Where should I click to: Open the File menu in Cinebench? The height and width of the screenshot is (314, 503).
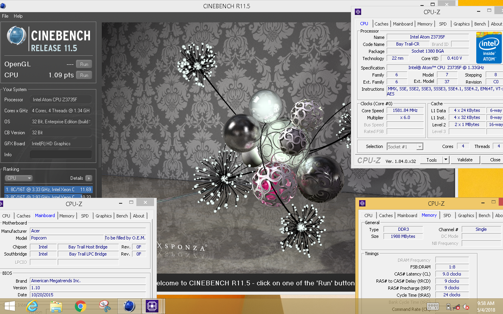coord(5,16)
